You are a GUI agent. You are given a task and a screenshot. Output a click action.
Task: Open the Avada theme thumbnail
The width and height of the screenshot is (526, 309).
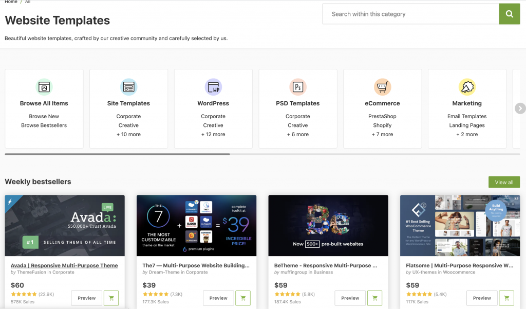[x=65, y=225]
